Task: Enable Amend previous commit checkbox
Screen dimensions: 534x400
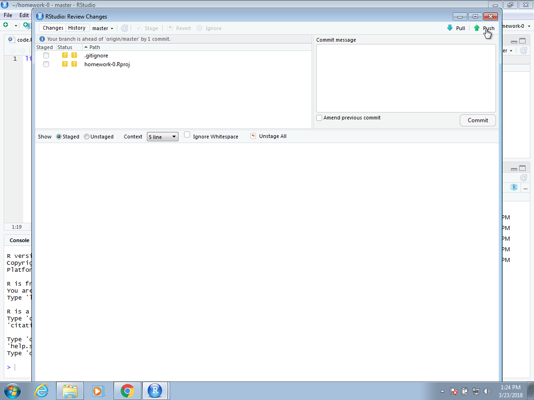Action: pos(319,118)
